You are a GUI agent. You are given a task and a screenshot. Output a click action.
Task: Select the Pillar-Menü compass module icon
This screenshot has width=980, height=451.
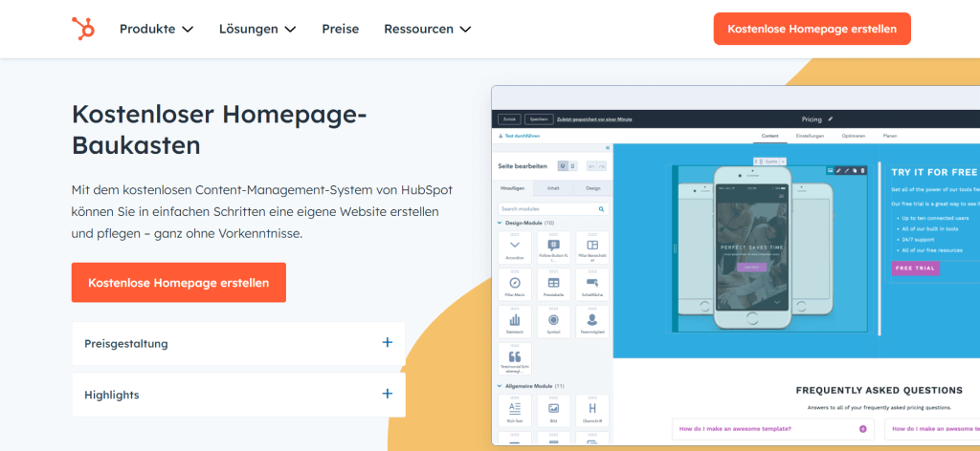[x=514, y=285]
